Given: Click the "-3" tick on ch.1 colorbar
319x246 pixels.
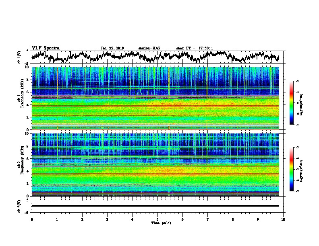Looking at the screenshot, I should pos(297,81).
